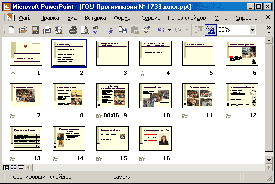Open the Показ слайдов menu
275x184 pixels.
(187, 18)
